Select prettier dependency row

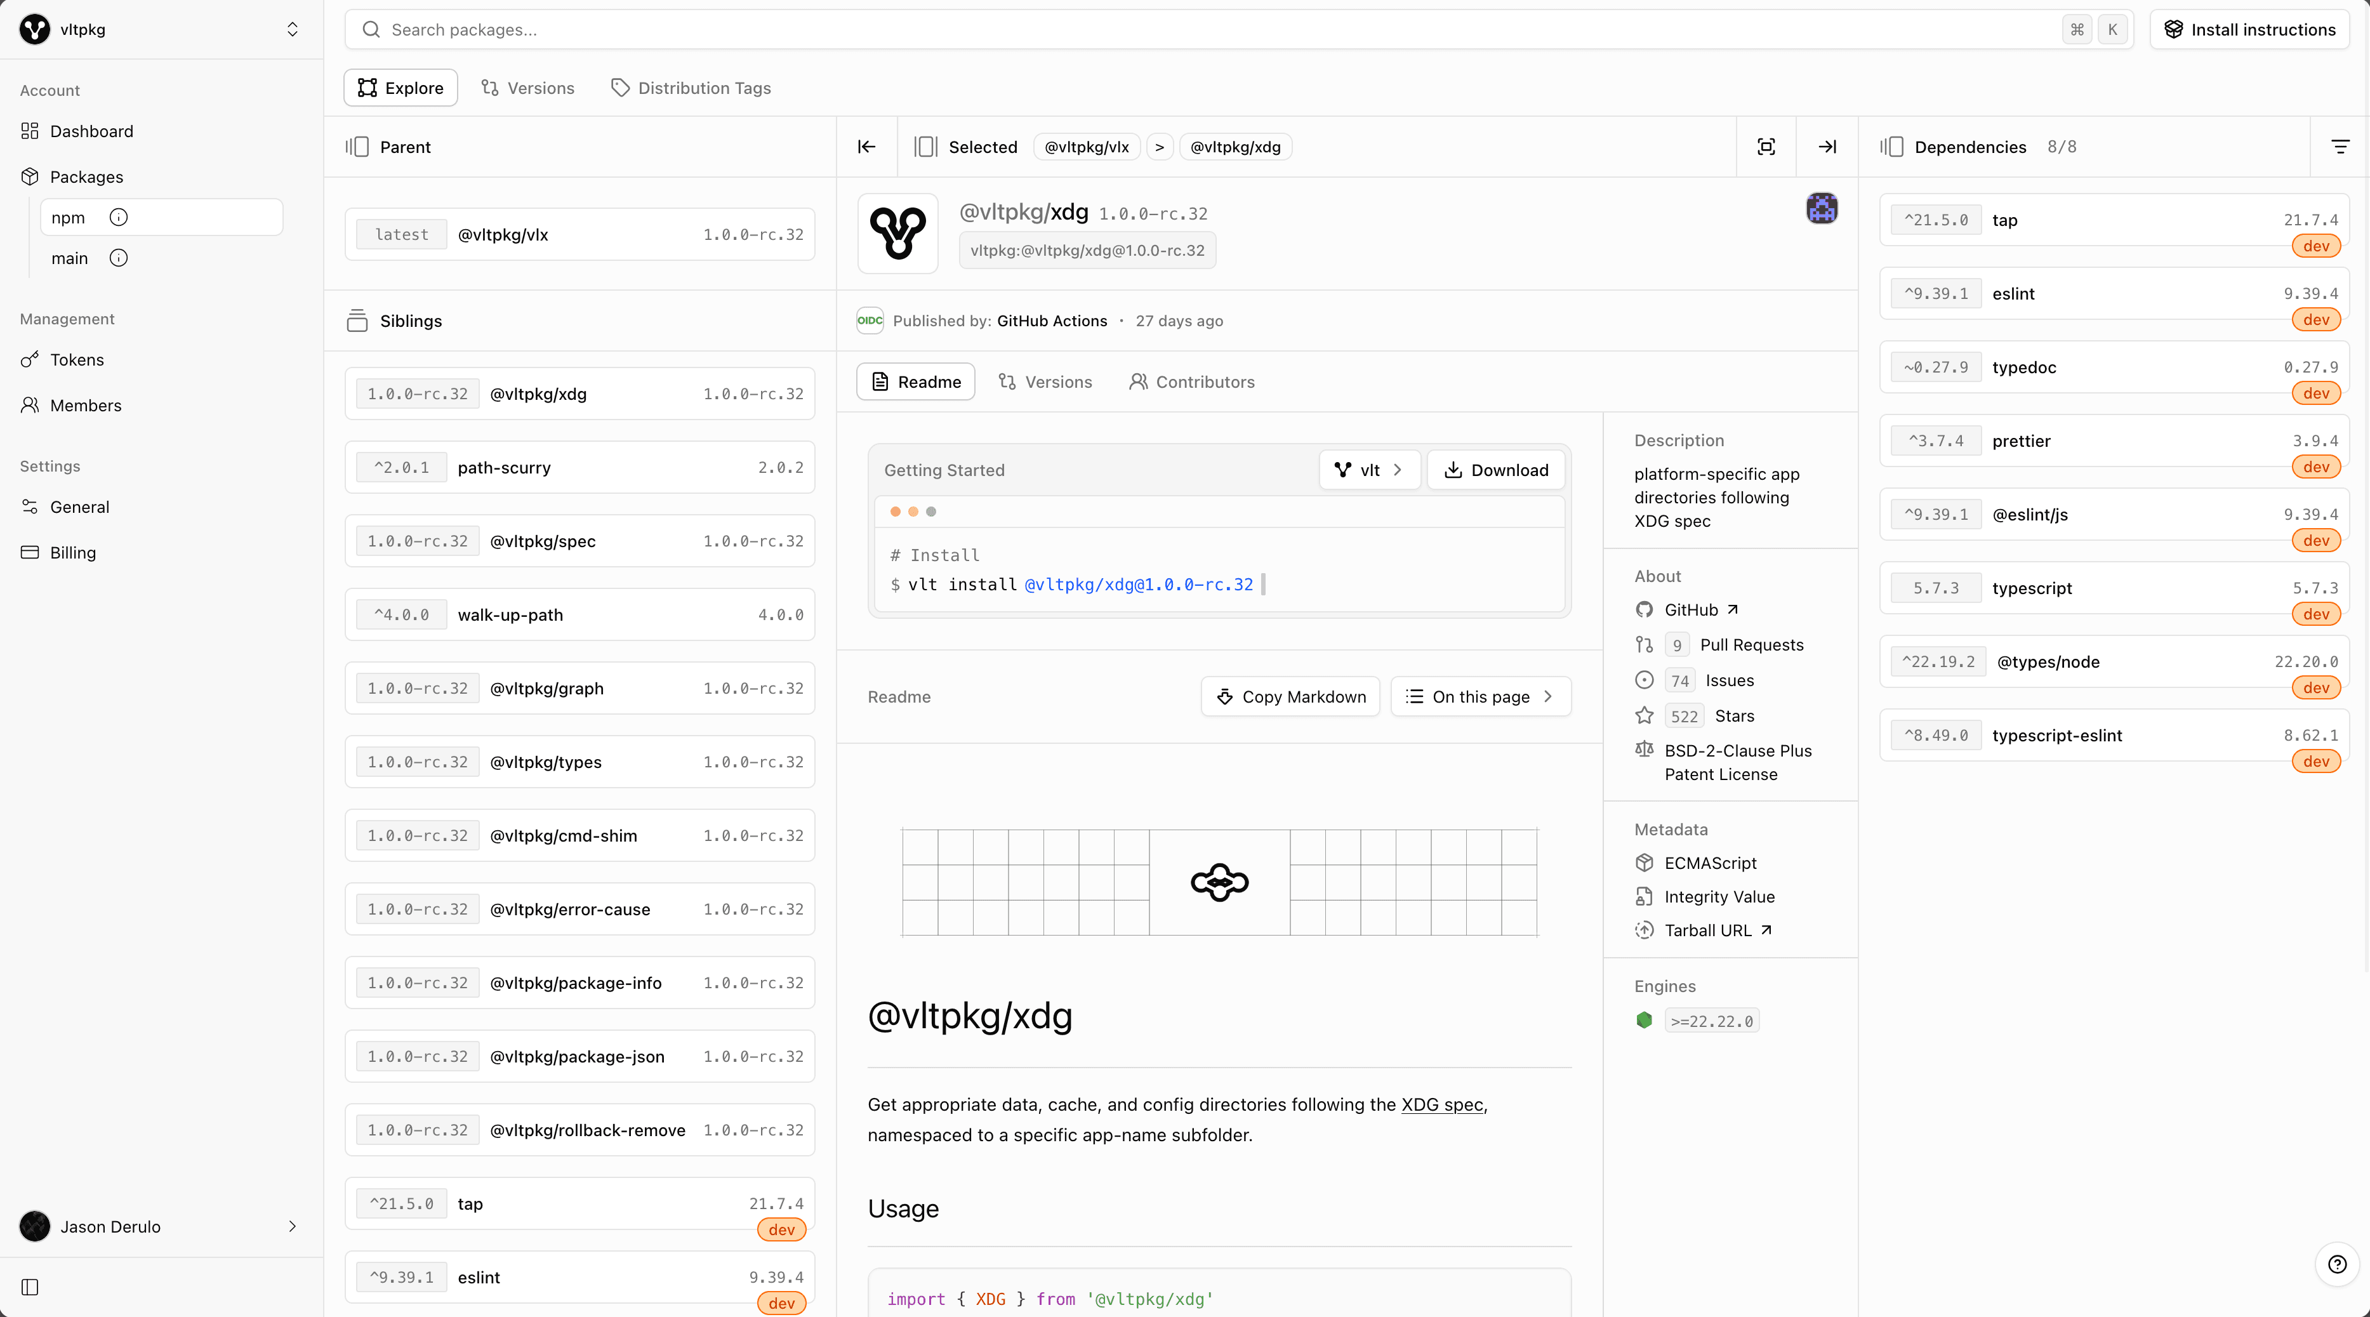click(x=2114, y=440)
